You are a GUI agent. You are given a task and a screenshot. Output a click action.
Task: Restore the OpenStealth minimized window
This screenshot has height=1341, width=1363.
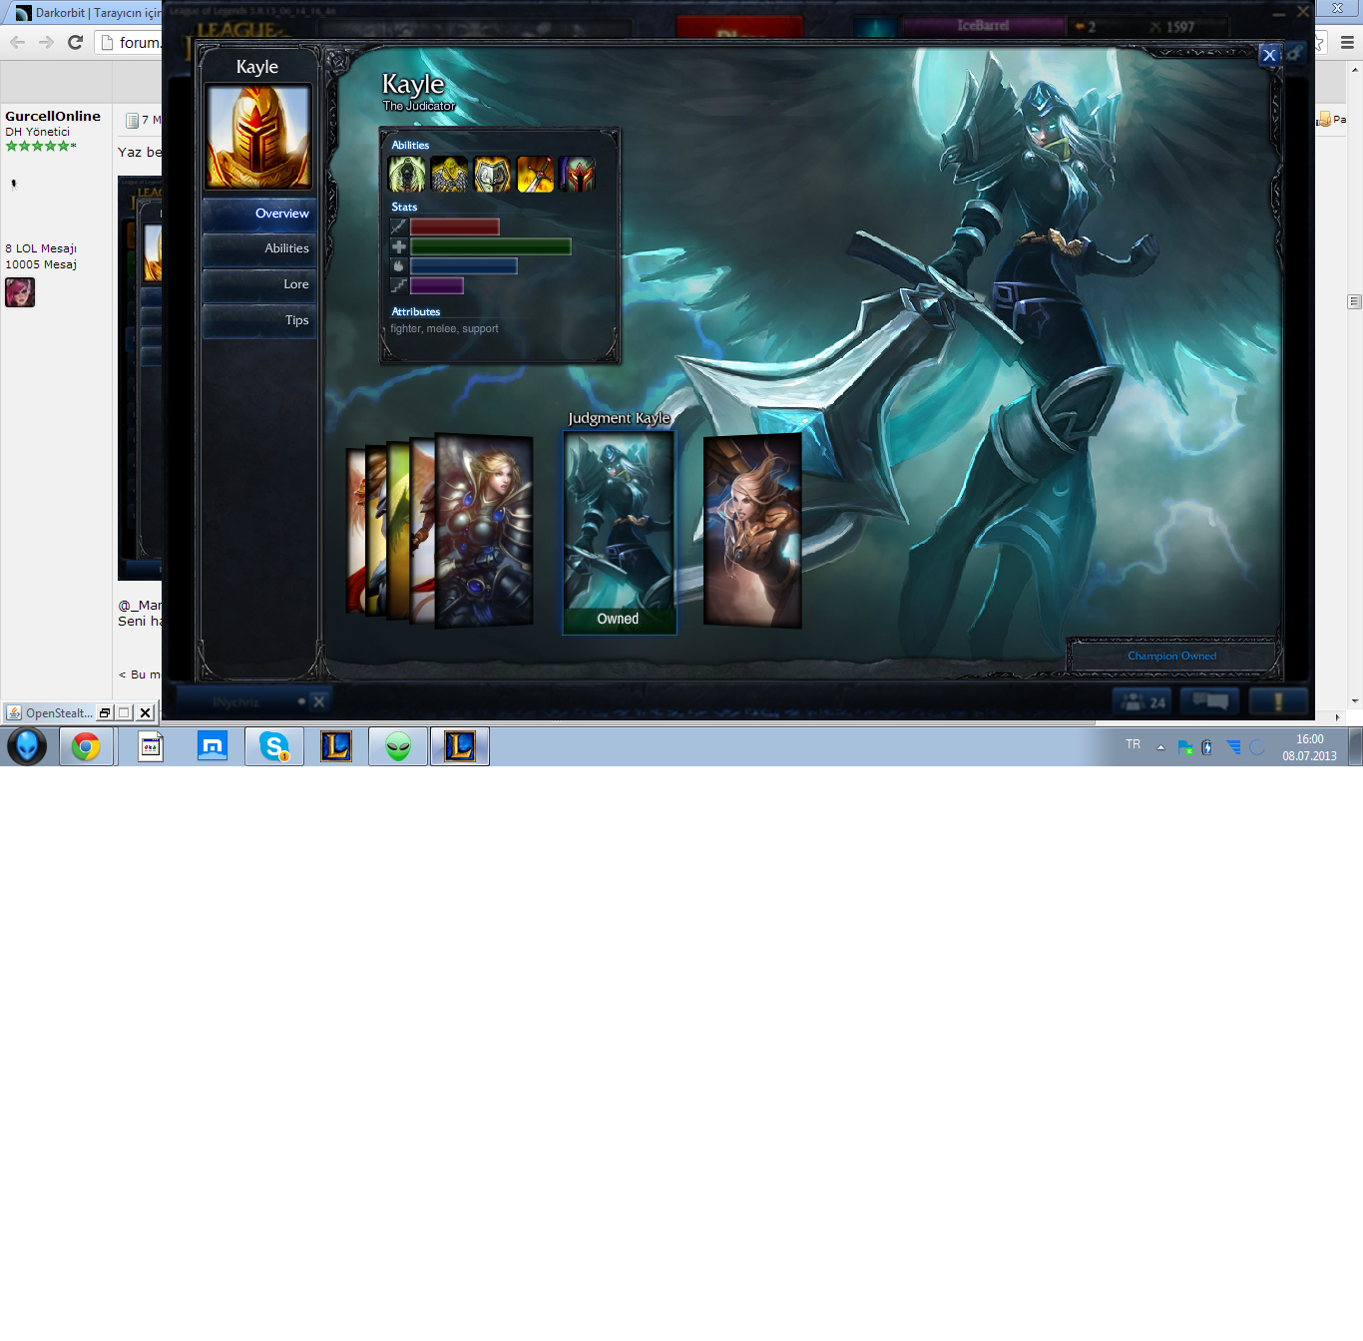pyautogui.click(x=104, y=712)
